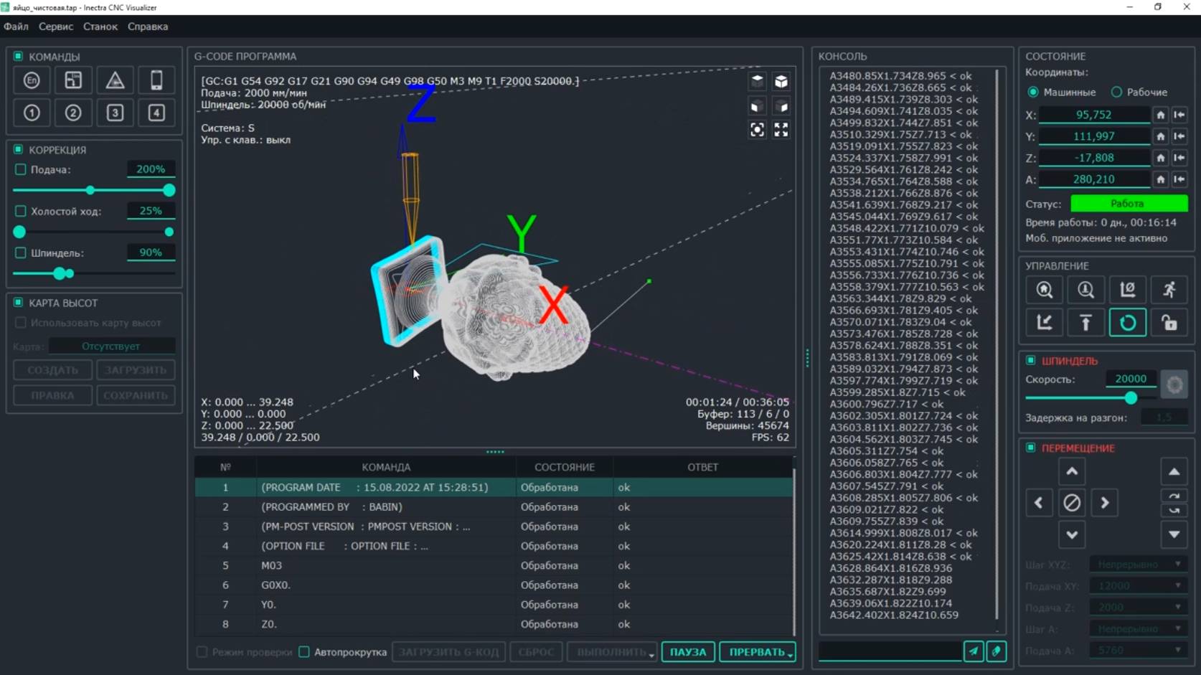1201x675 pixels.
Task: Open the Шаг XYZ dropdown
Action: (1138, 565)
